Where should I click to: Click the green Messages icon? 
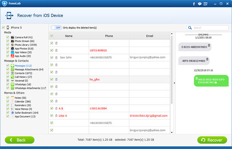[12, 65]
